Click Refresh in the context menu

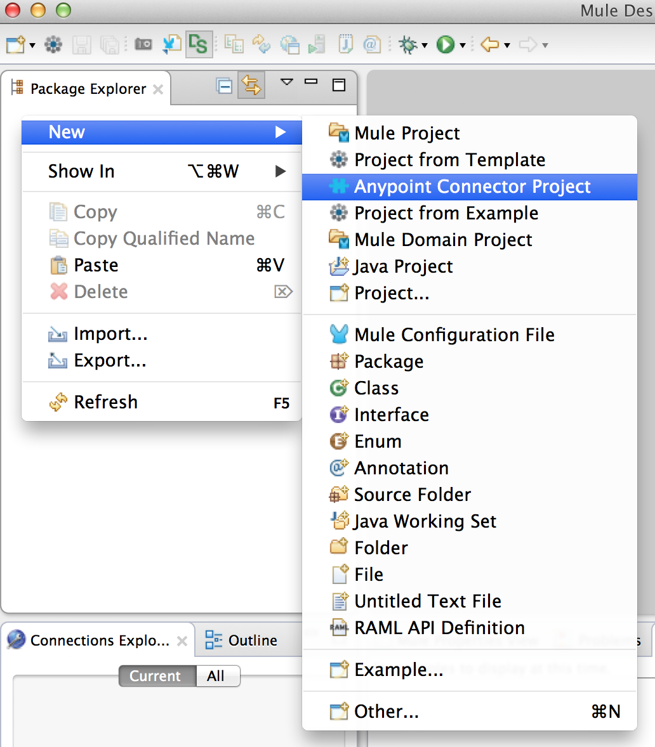105,401
